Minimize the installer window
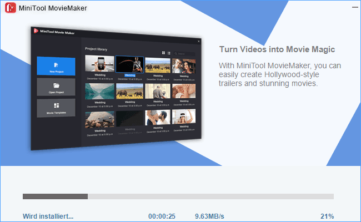 point(354,7)
